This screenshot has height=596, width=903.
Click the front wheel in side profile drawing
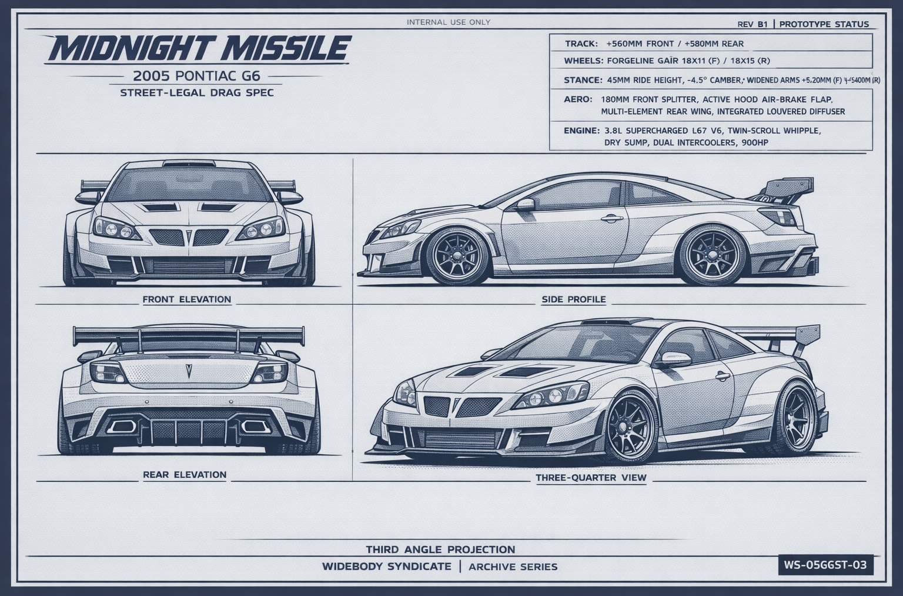pos(458,256)
